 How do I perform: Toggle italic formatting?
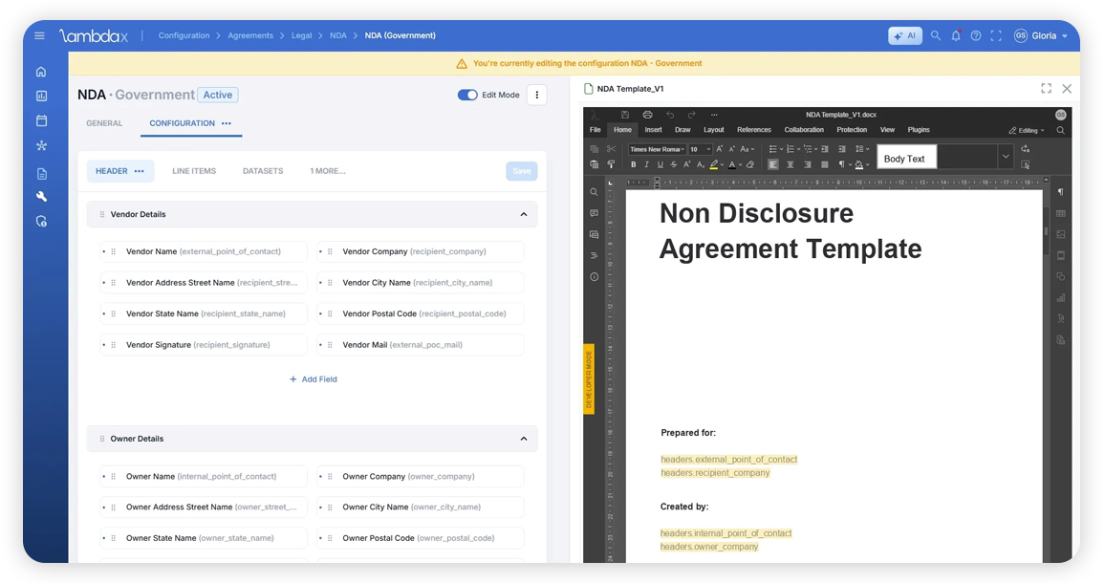coord(646,165)
